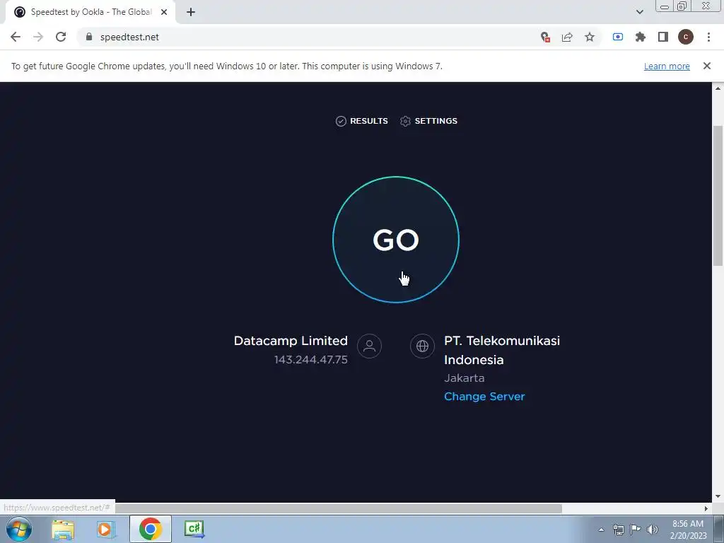Open the Extensions puzzle menu
The height and width of the screenshot is (543, 724).
pyautogui.click(x=641, y=37)
